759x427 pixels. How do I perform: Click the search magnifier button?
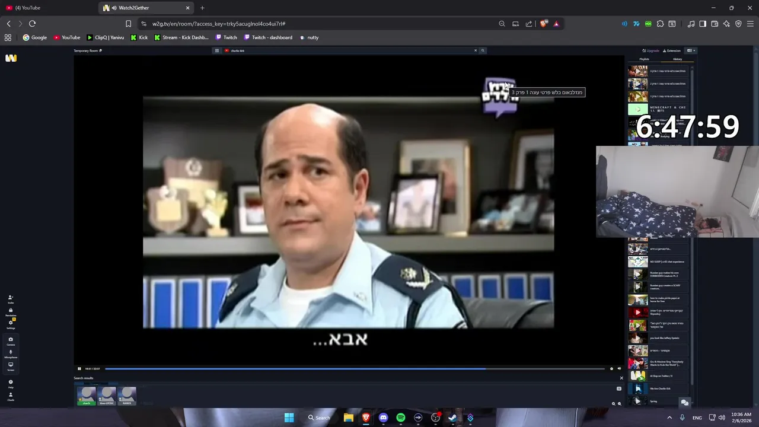(483, 50)
